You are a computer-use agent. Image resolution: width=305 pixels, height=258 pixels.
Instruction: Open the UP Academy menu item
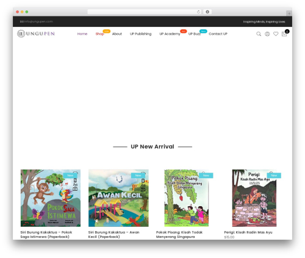tap(170, 34)
